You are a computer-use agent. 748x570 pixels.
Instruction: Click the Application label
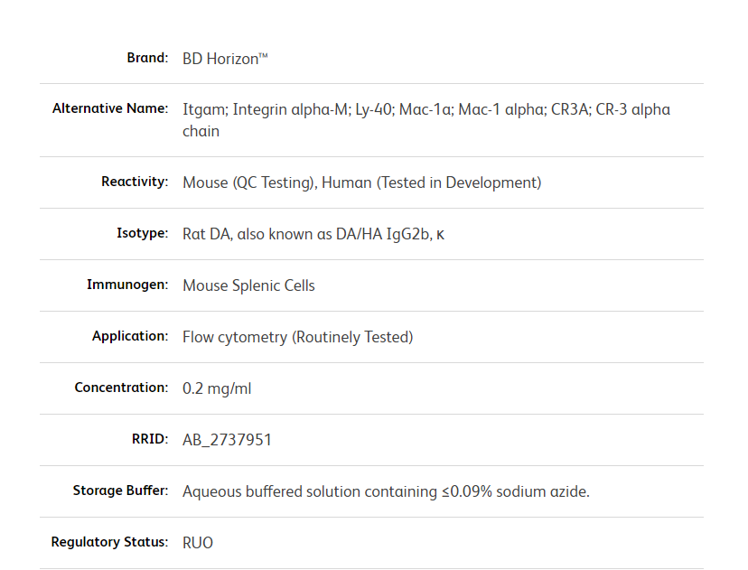tap(130, 336)
